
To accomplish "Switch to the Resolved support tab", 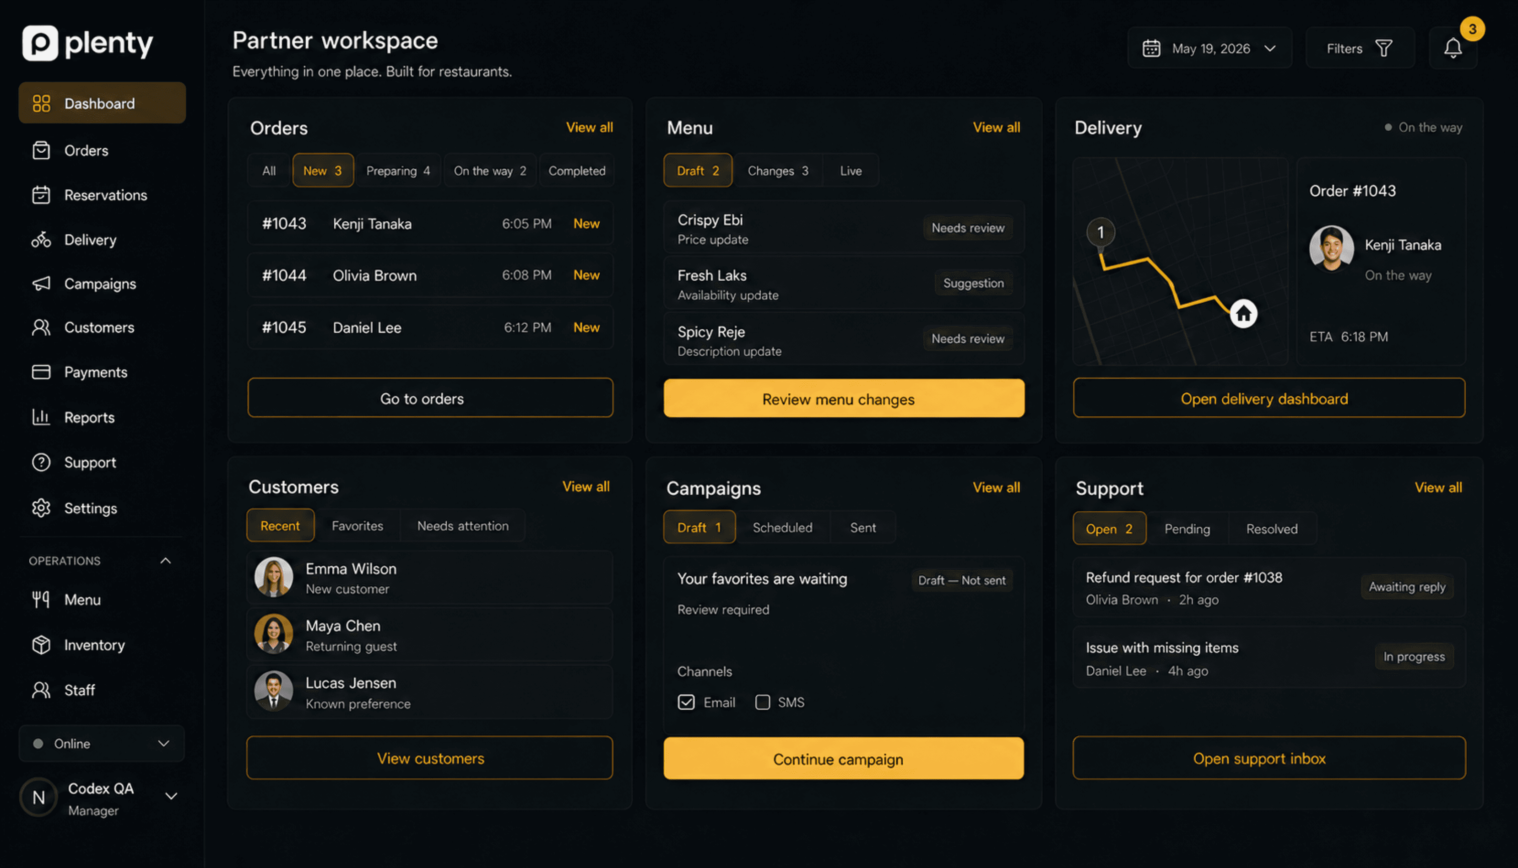I will tap(1272, 529).
